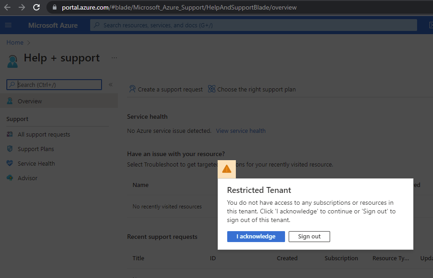Image resolution: width=433 pixels, height=278 pixels.
Task: Collapse the sidebar with double chevron
Action: click(111, 85)
